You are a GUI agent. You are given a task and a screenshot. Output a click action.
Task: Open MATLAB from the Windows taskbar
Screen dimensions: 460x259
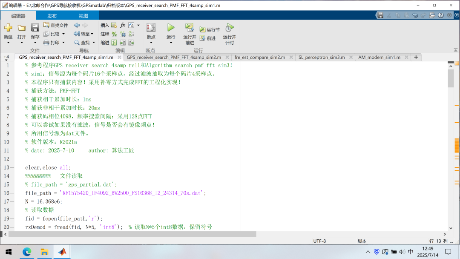pos(62,252)
